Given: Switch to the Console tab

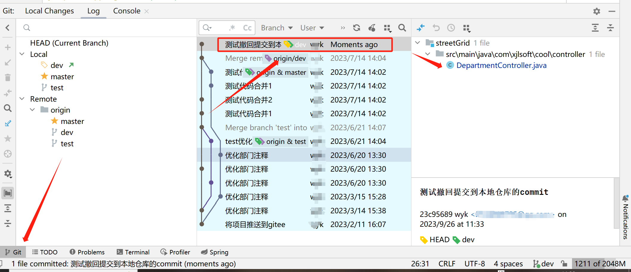Looking at the screenshot, I should point(126,11).
